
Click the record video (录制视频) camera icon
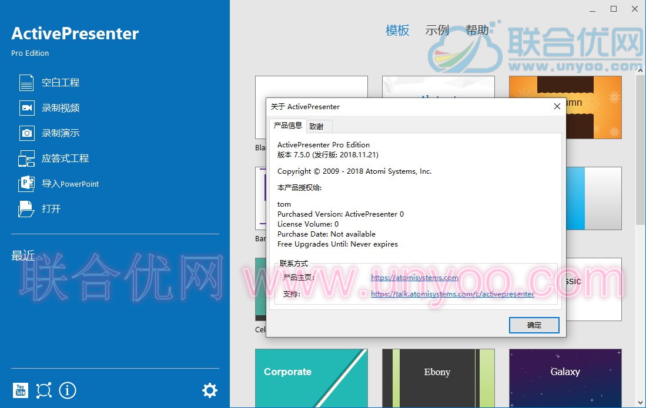(27, 108)
